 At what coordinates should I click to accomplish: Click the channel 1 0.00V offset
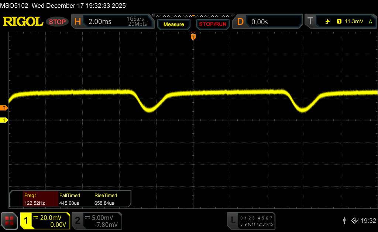58,225
